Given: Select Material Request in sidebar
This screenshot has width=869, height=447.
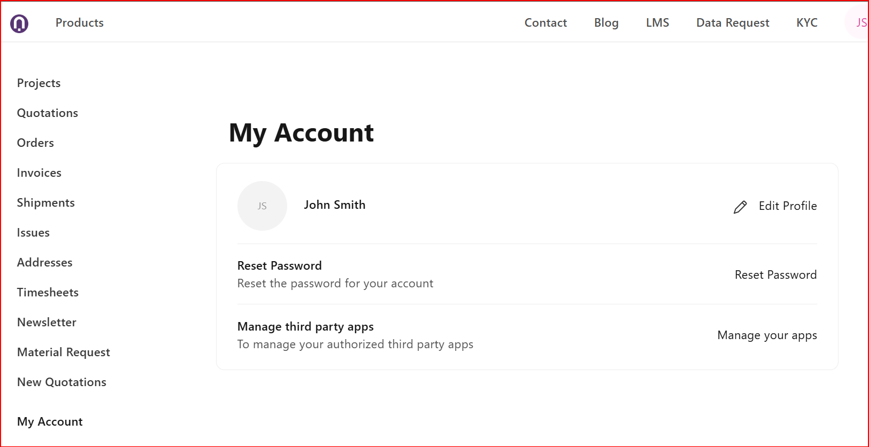Looking at the screenshot, I should 64,352.
